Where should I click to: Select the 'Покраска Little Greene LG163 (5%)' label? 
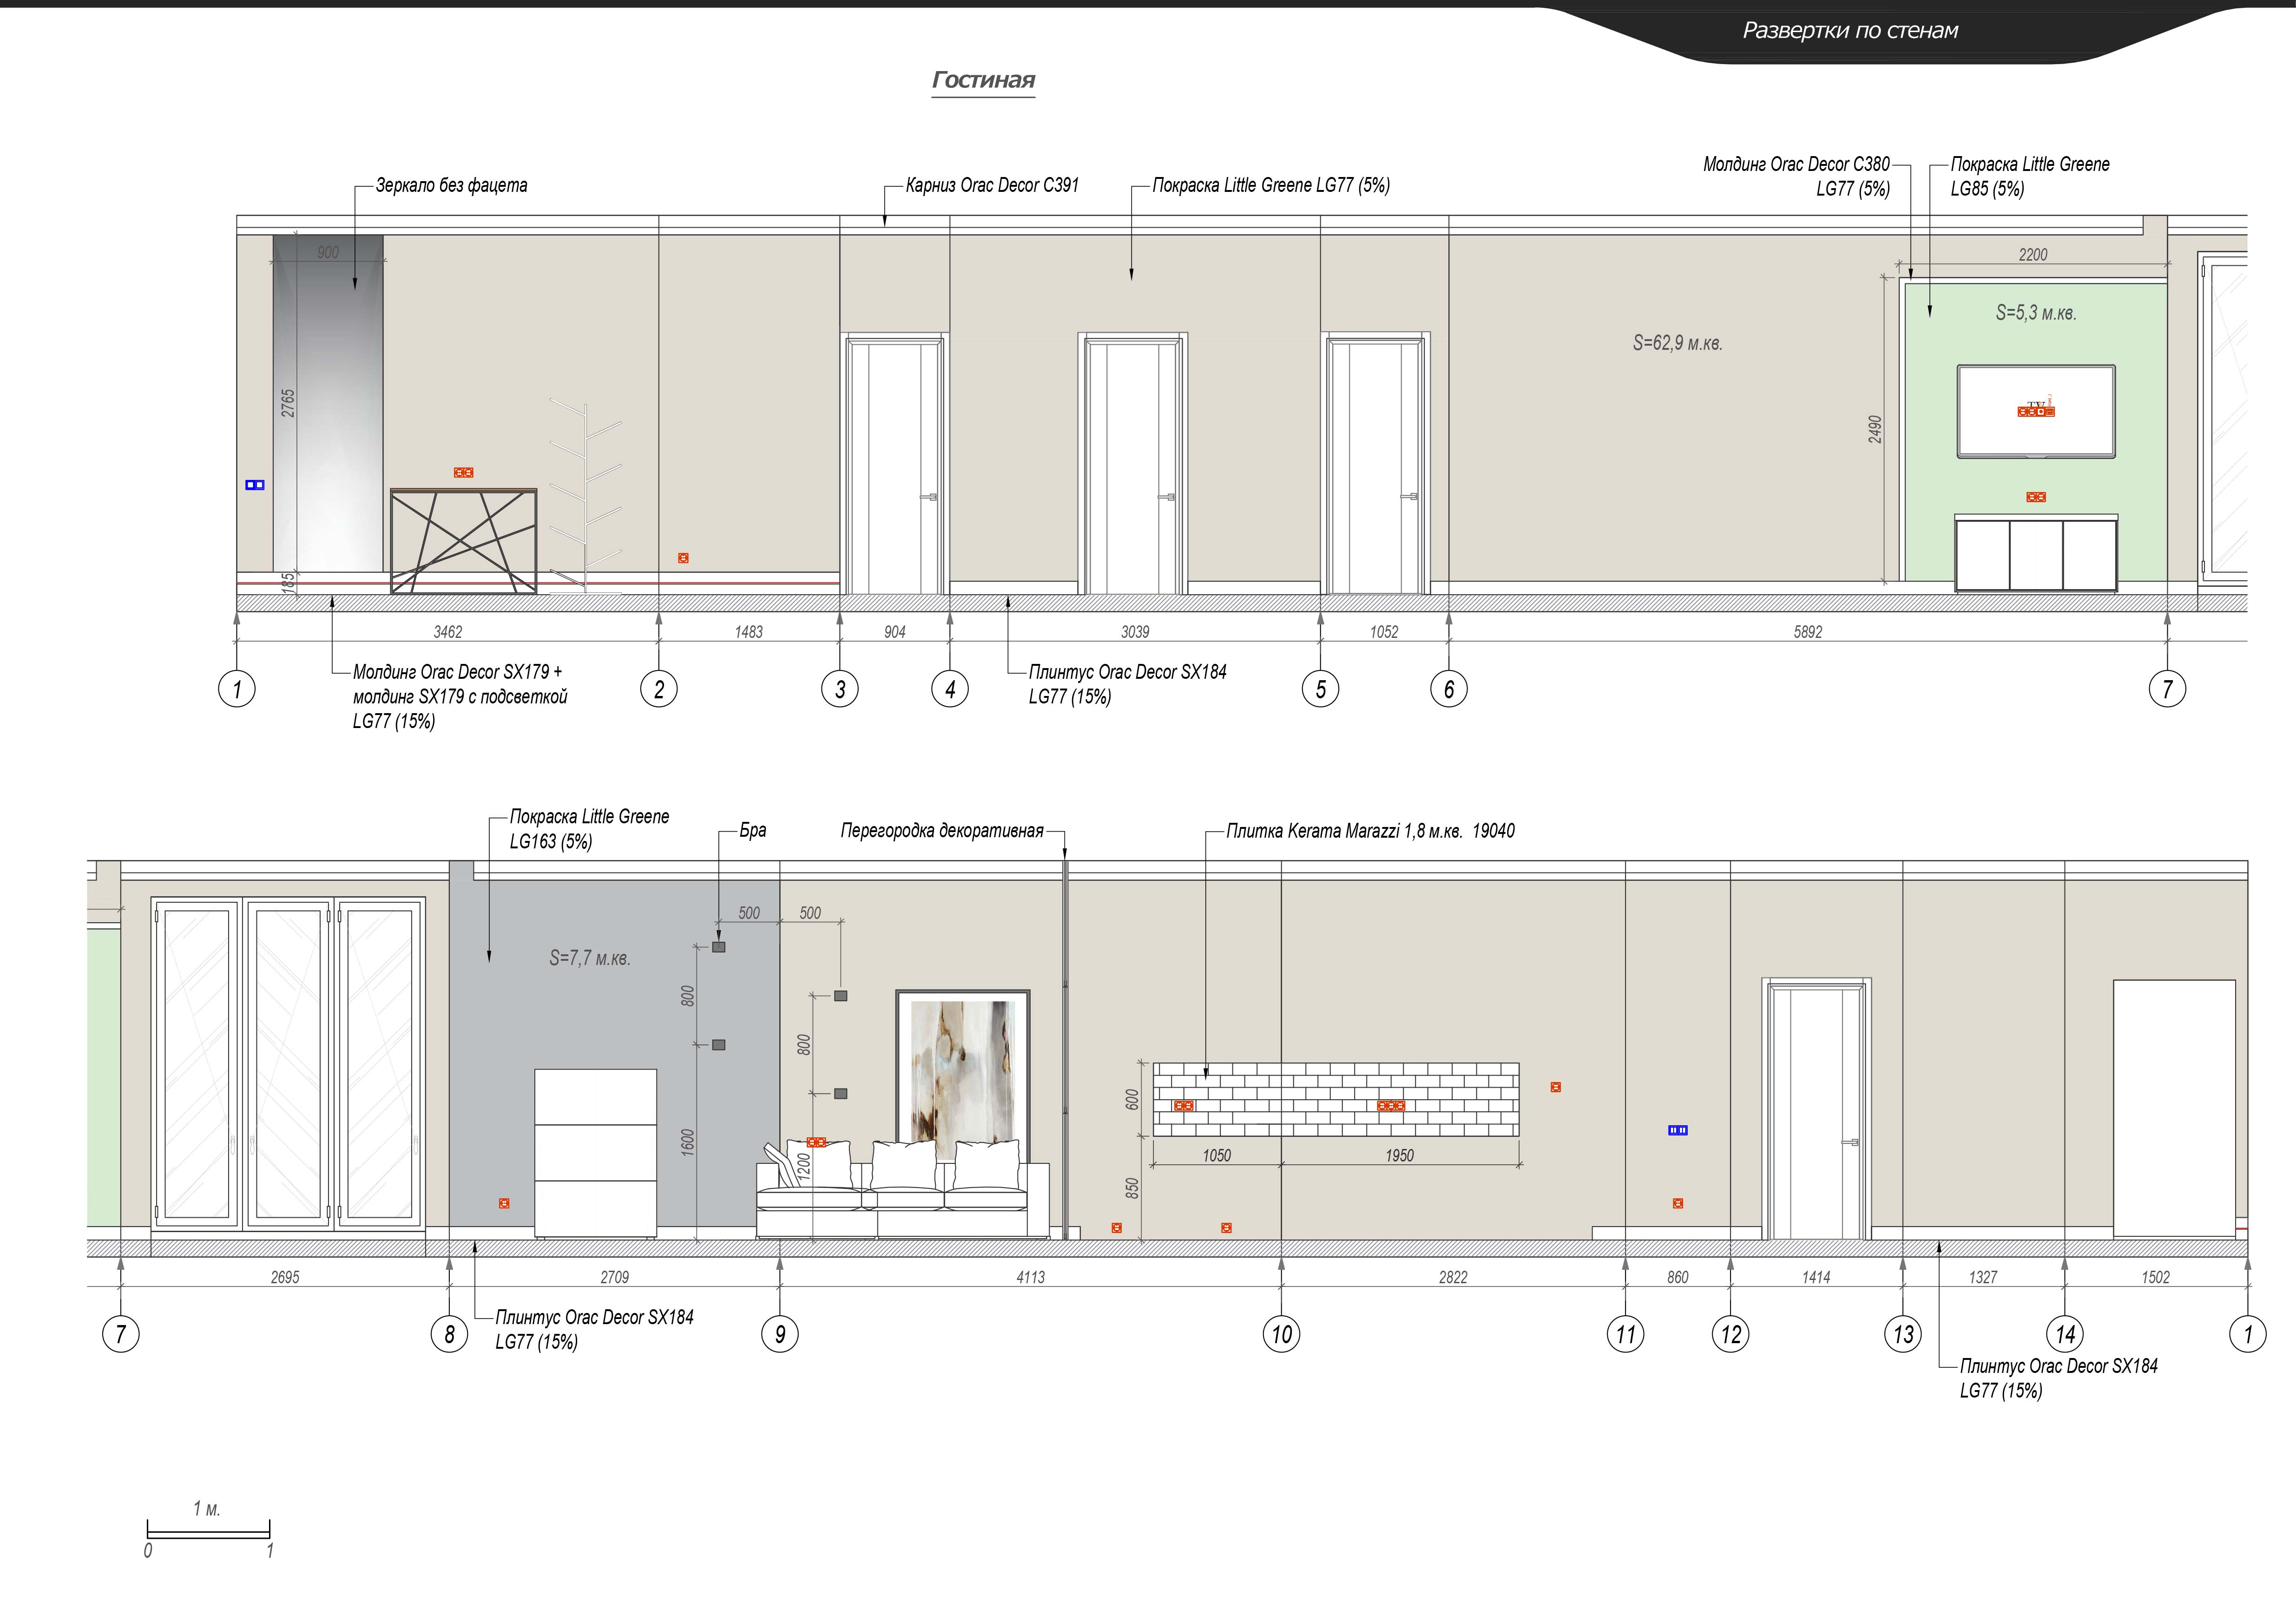589,829
